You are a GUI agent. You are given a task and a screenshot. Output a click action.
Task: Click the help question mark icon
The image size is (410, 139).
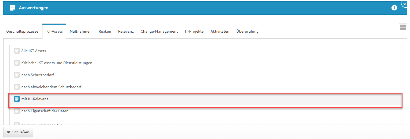pos(394,8)
